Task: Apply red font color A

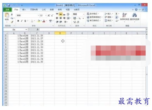Action: [44, 21]
